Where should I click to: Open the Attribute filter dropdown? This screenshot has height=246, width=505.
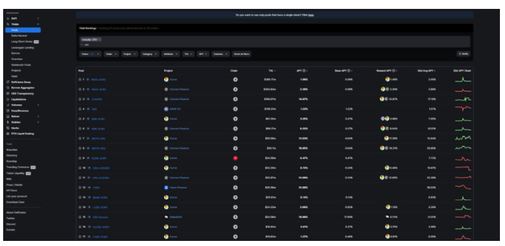[x=170, y=54]
